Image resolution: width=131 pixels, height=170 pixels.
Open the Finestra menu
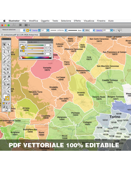click(x=101, y=21)
